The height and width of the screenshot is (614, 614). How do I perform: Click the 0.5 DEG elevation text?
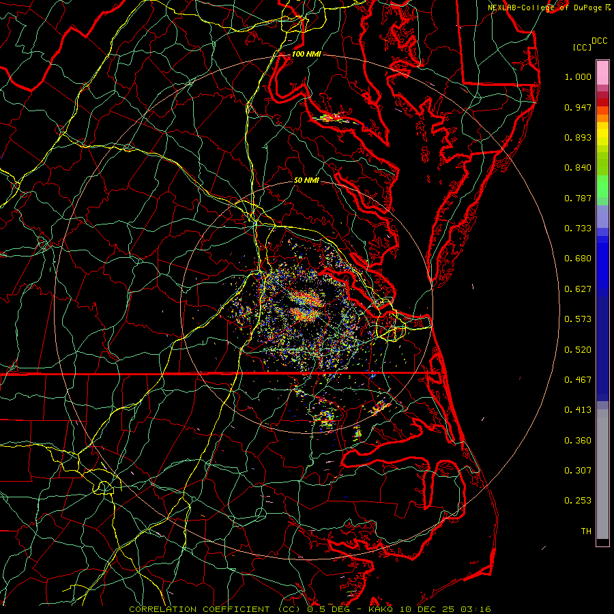tap(329, 609)
